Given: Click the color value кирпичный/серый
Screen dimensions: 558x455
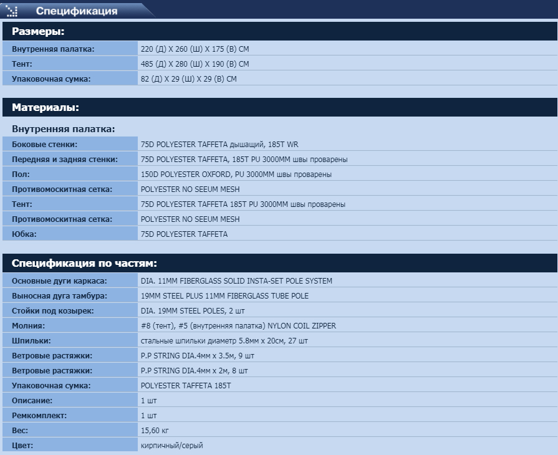Looking at the screenshot, I should point(172,446).
